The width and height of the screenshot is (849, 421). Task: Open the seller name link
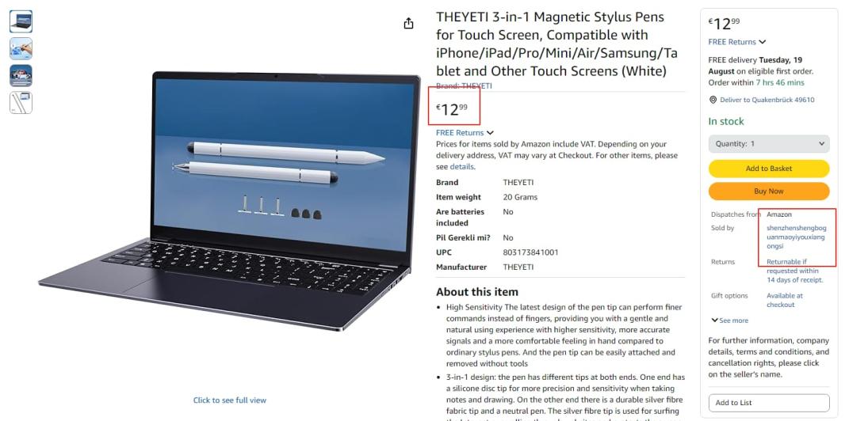pos(797,237)
